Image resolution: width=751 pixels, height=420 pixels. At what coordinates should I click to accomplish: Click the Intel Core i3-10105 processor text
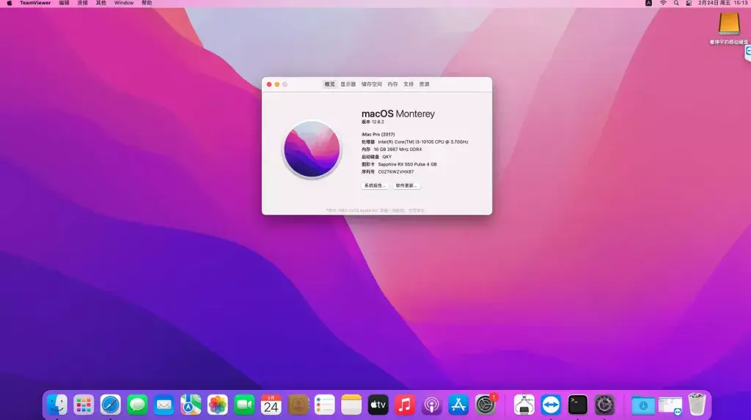(x=423, y=142)
